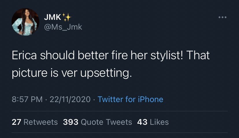View the Likes list

pos(159,122)
